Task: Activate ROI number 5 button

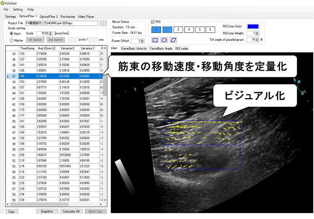Action: (199, 30)
